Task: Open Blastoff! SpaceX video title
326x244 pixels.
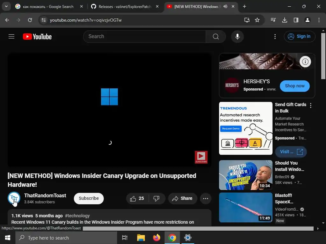Action: [284, 199]
